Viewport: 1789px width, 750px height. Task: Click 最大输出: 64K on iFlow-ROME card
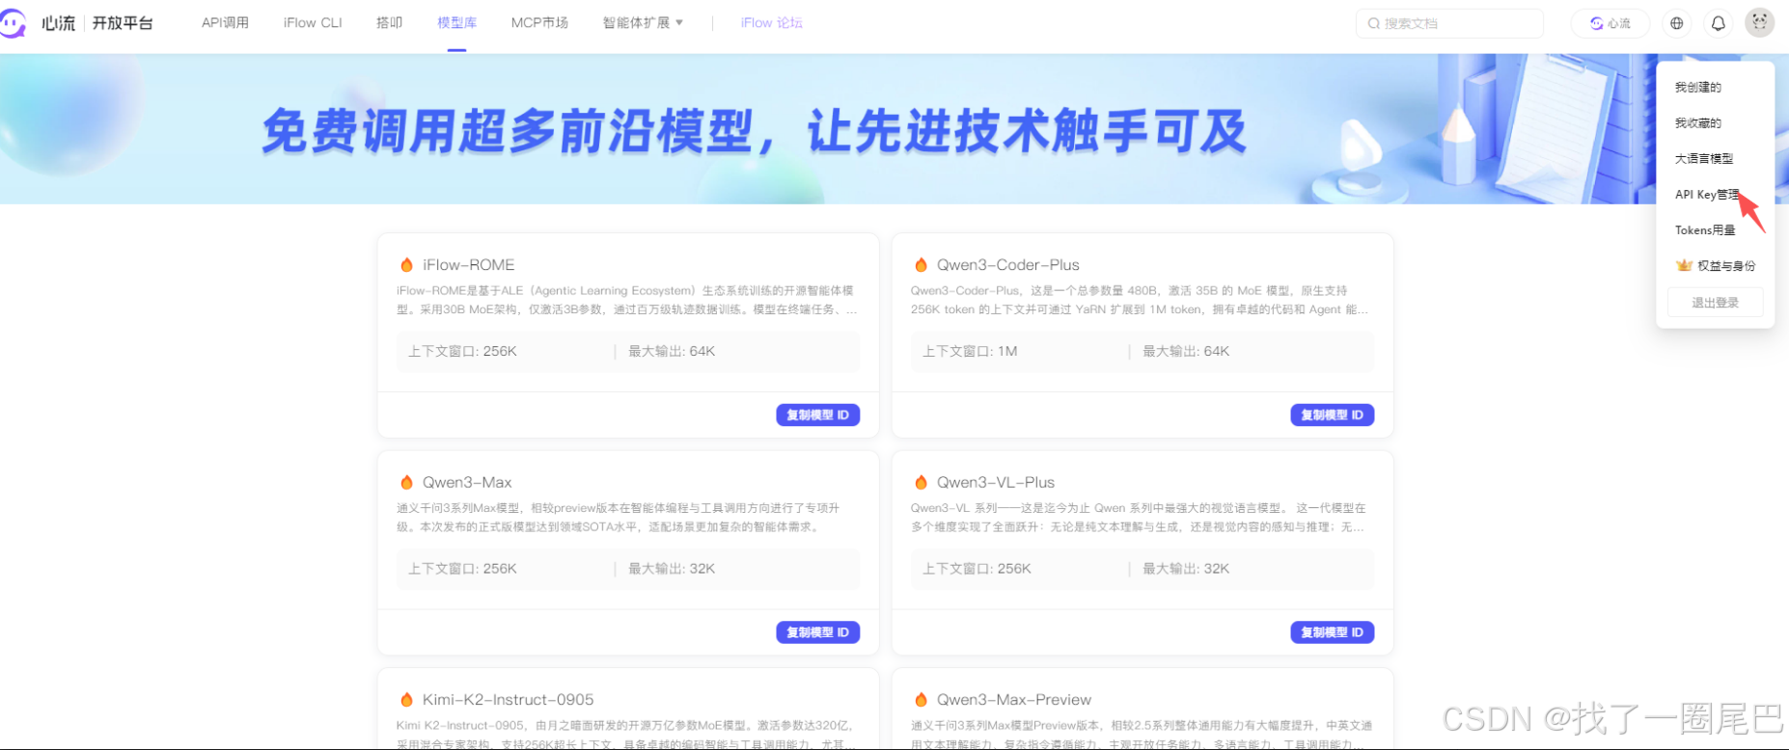click(x=672, y=351)
